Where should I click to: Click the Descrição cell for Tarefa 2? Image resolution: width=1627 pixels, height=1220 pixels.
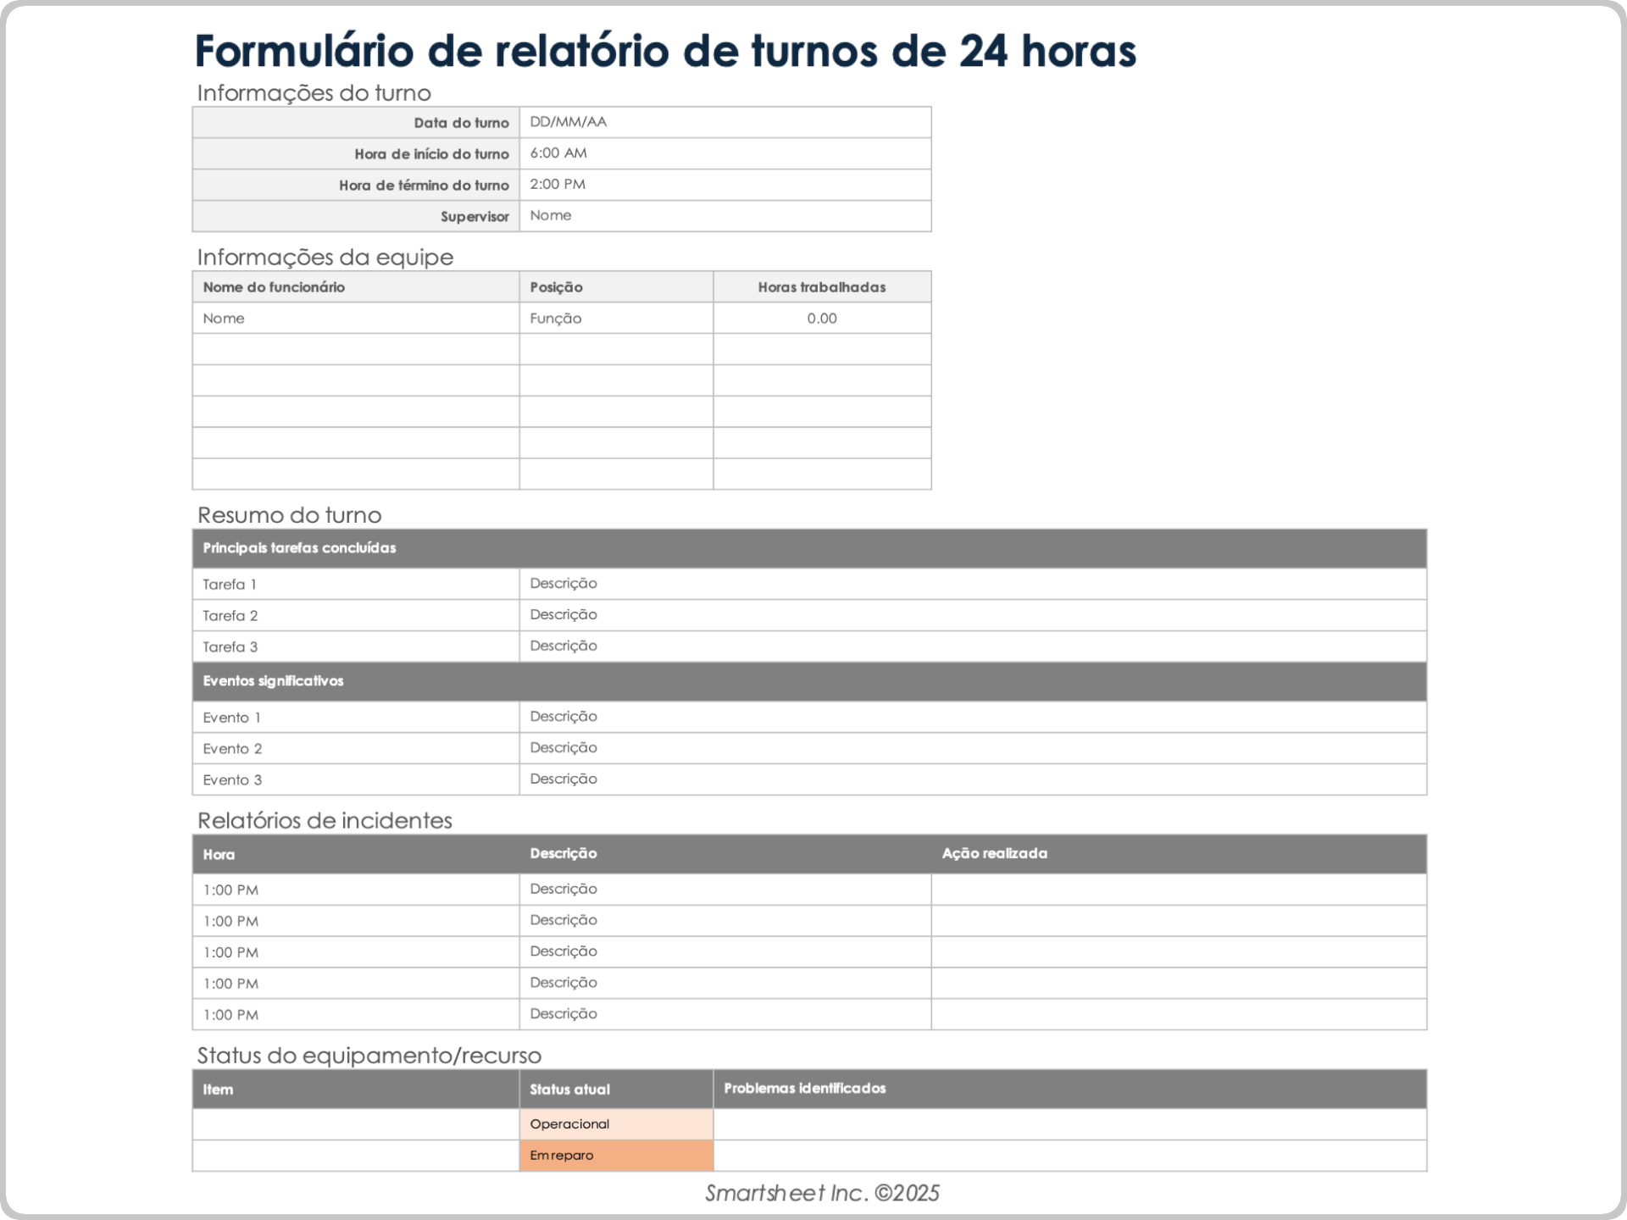973,615
